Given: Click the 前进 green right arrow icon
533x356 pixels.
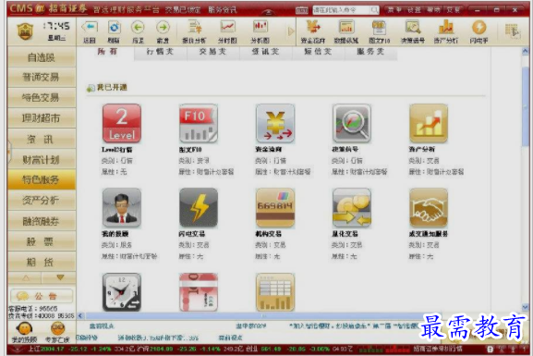Looking at the screenshot, I should [163, 31].
